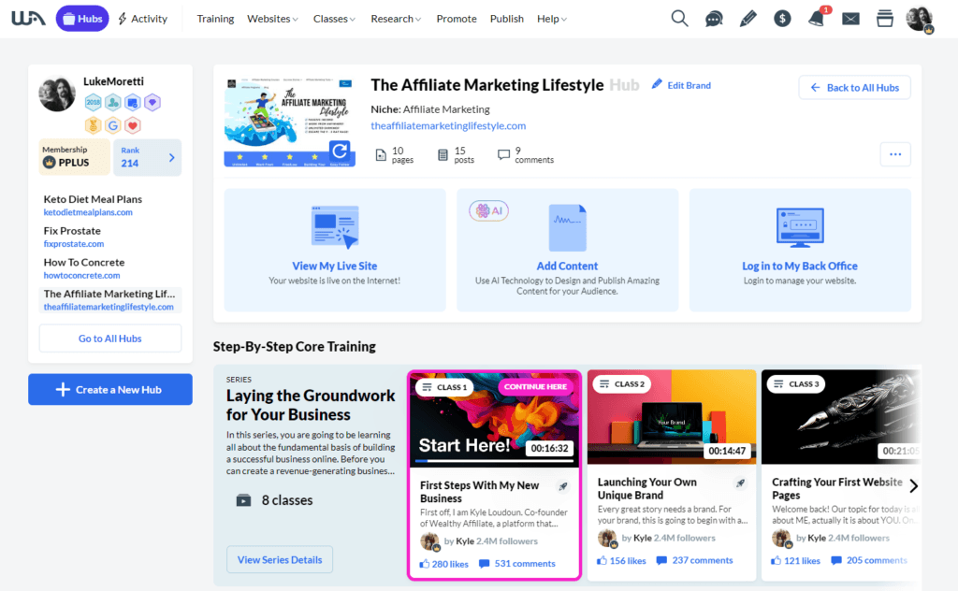Image resolution: width=958 pixels, height=591 pixels.
Task: Click LukeMoretti profile photo in sidebar
Action: click(x=57, y=94)
